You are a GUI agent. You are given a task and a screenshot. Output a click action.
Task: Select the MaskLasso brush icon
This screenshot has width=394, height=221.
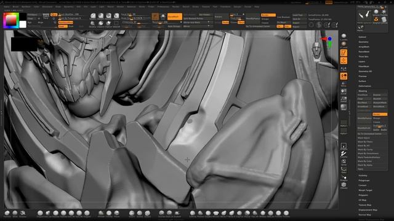101,17
